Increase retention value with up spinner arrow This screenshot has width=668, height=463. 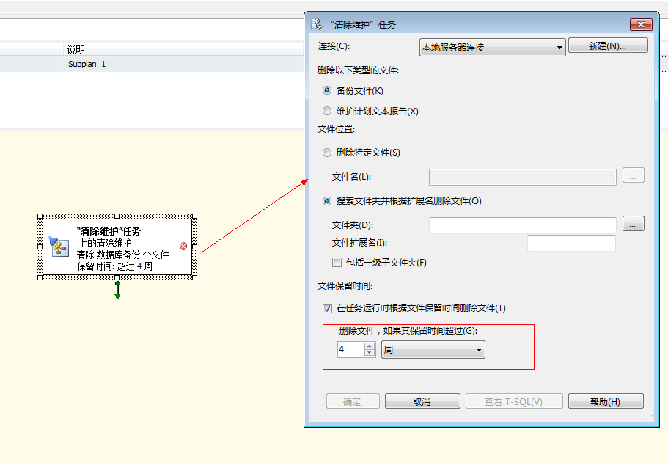[x=370, y=346]
